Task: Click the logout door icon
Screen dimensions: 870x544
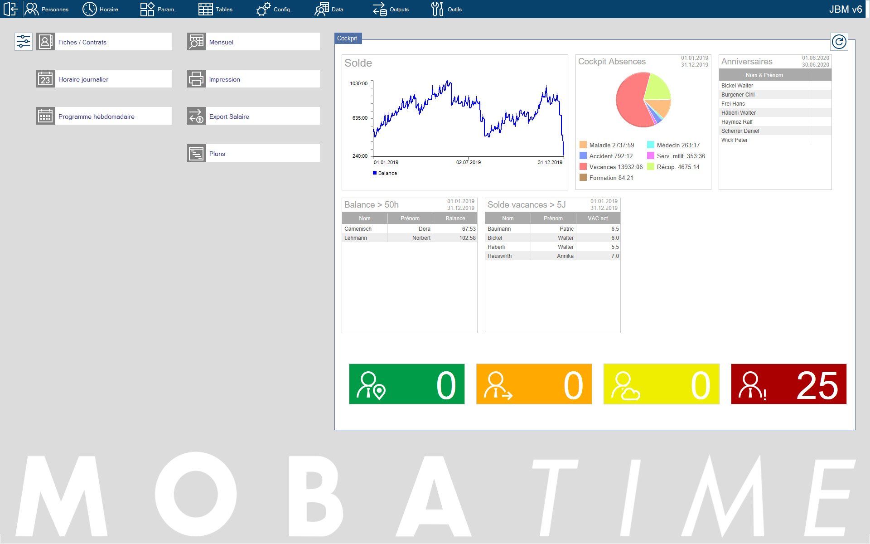Action: coord(10,9)
